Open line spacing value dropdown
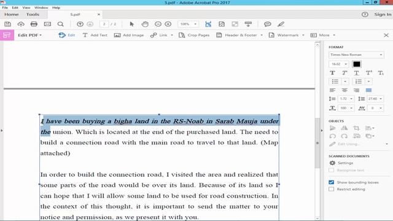The height and width of the screenshot is (221, 393). (x=351, y=99)
